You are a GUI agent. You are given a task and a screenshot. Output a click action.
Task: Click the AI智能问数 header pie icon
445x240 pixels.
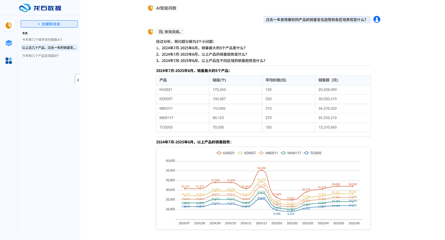(x=151, y=8)
